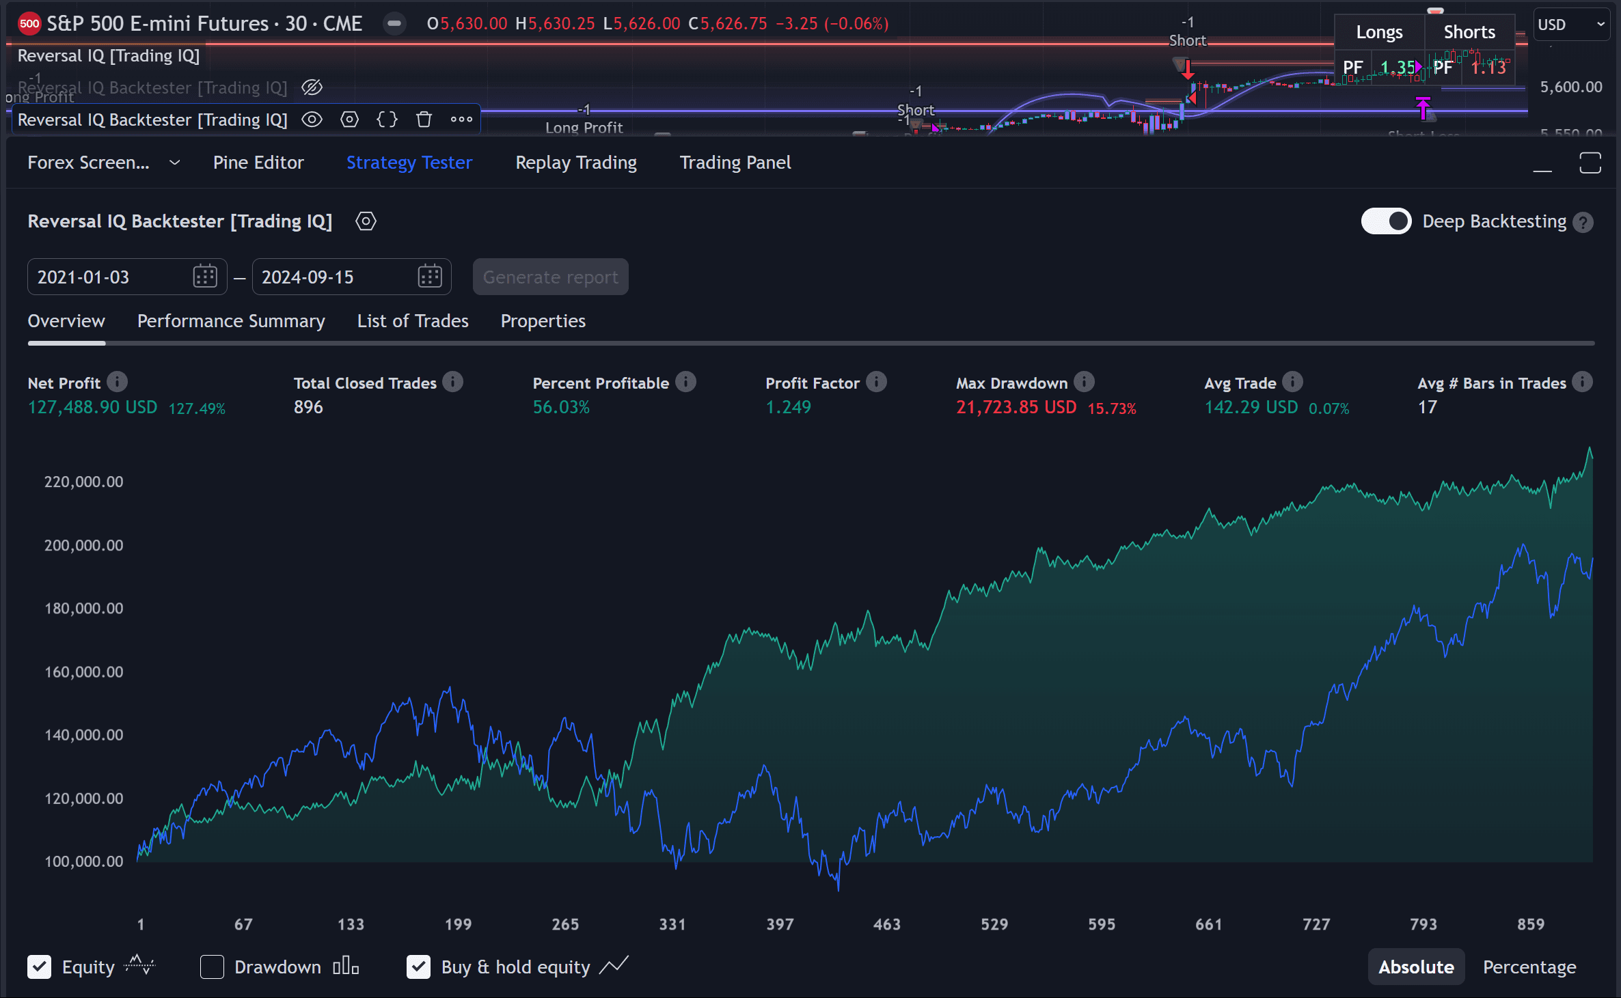1621x998 pixels.
Task: Click the Equity line chart icon
Action: (139, 965)
